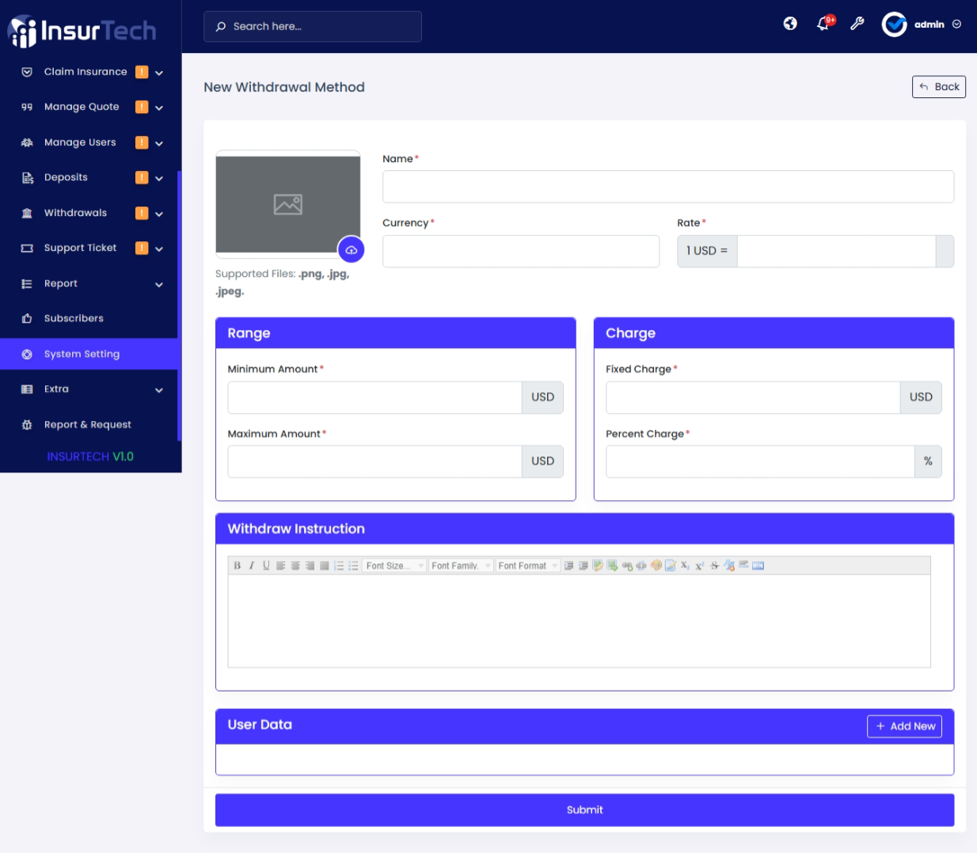
Task: Expand the Support Ticket menu chevron
Action: coord(159,248)
